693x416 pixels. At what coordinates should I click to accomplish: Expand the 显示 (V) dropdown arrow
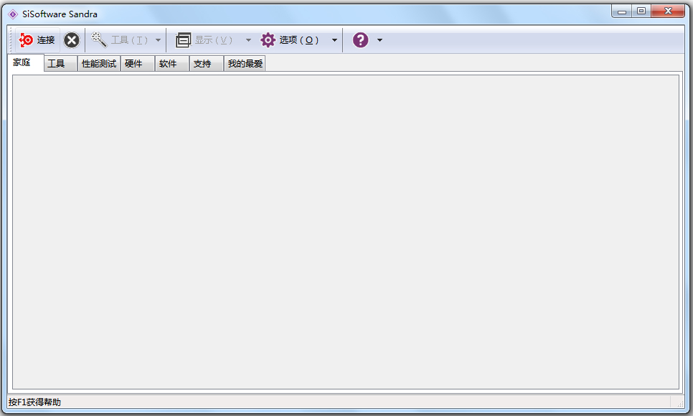pos(248,39)
